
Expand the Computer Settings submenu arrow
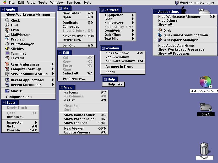53,69
